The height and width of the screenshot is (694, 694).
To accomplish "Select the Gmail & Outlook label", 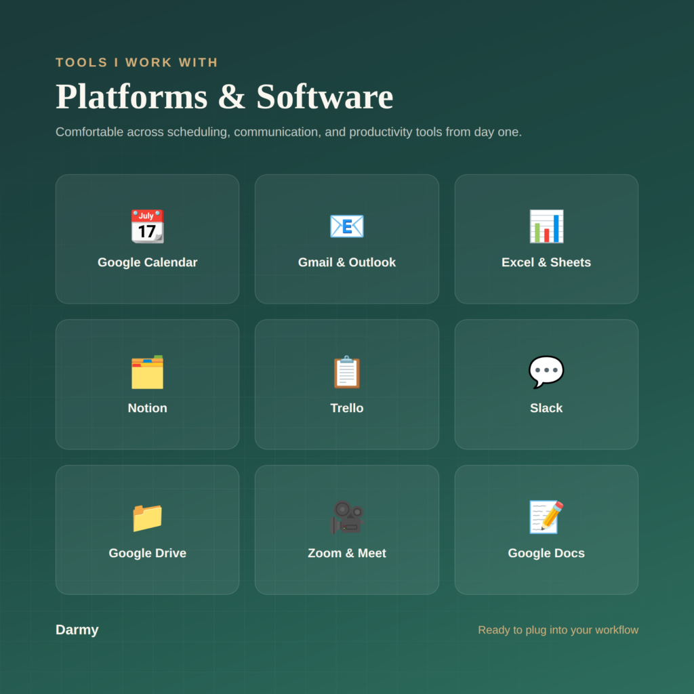I will pos(346,262).
